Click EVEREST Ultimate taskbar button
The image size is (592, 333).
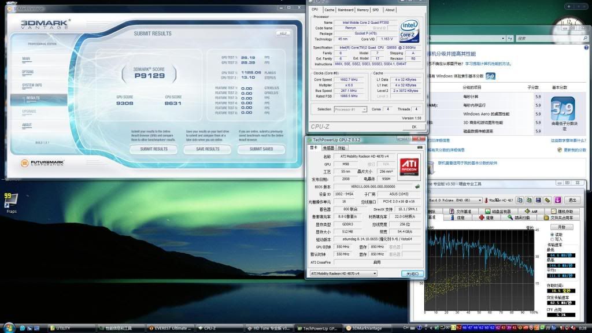[171, 328]
